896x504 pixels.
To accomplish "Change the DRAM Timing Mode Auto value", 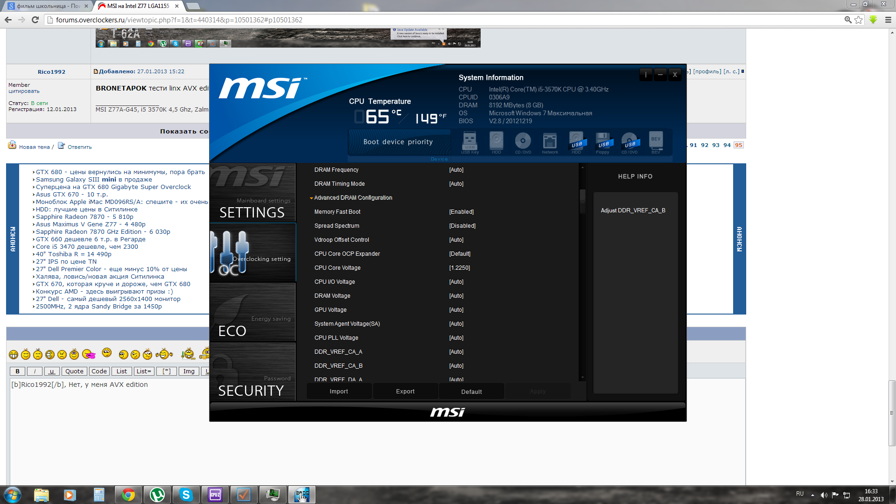I will pyautogui.click(x=456, y=184).
